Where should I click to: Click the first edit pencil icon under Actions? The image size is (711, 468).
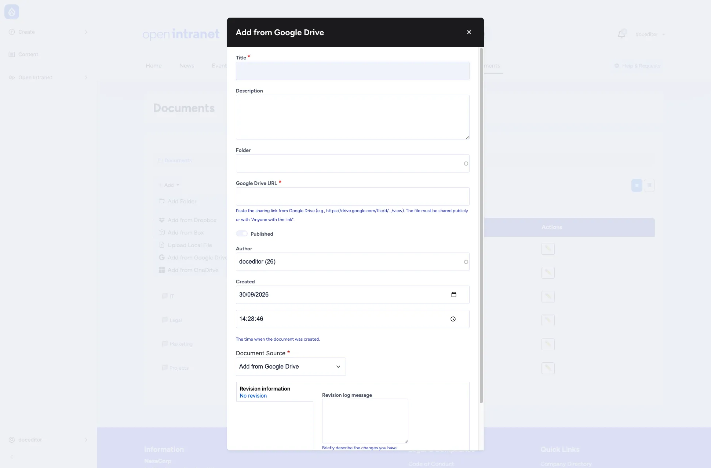coord(548,249)
